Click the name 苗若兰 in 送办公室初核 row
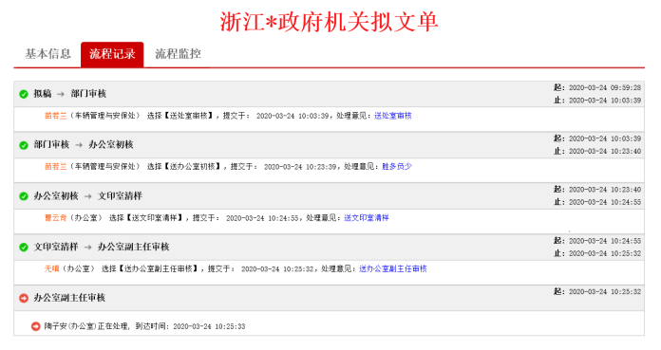Screen dimensions: 661x350 [x=56, y=166]
